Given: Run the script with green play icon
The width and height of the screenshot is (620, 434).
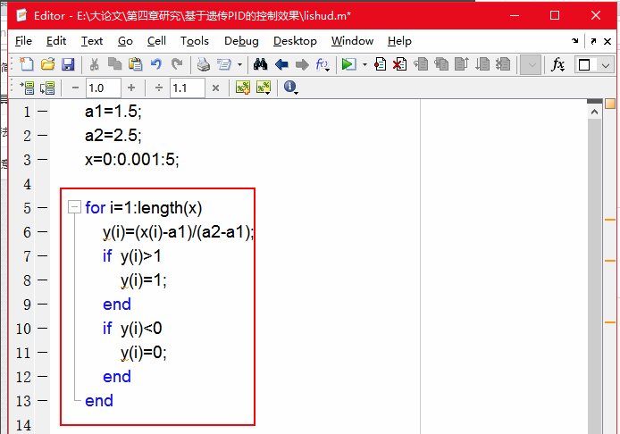Looking at the screenshot, I should pyautogui.click(x=347, y=64).
